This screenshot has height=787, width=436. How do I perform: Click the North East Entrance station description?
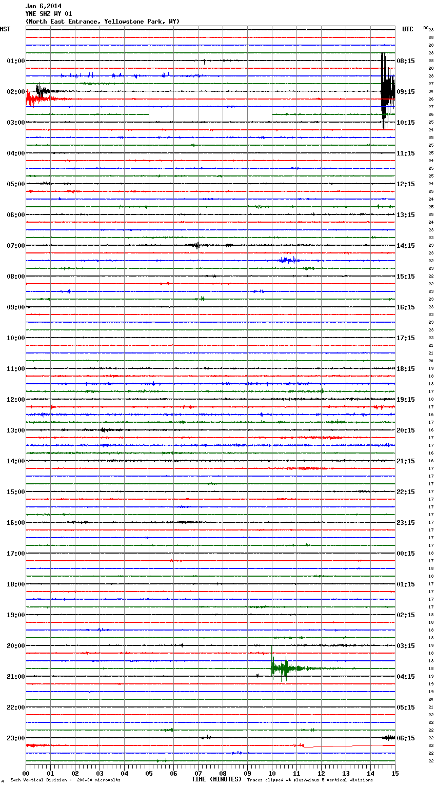(x=103, y=22)
